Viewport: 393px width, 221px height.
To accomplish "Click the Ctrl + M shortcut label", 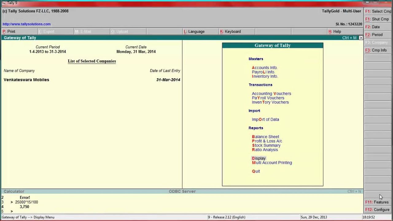I will click(349, 38).
